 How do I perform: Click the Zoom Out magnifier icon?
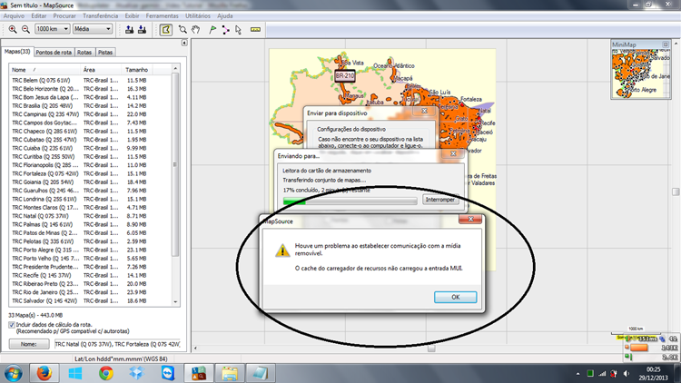click(25, 29)
